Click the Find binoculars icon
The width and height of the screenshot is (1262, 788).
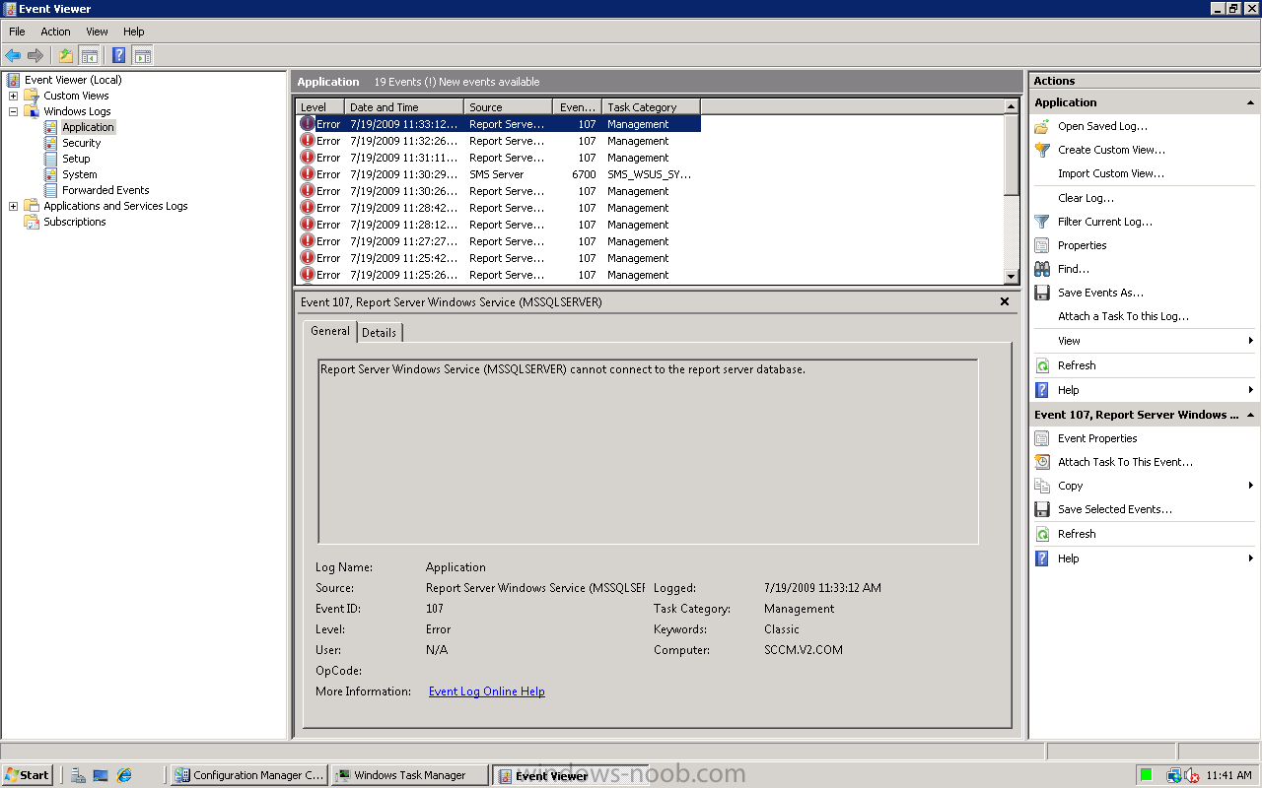coord(1042,269)
